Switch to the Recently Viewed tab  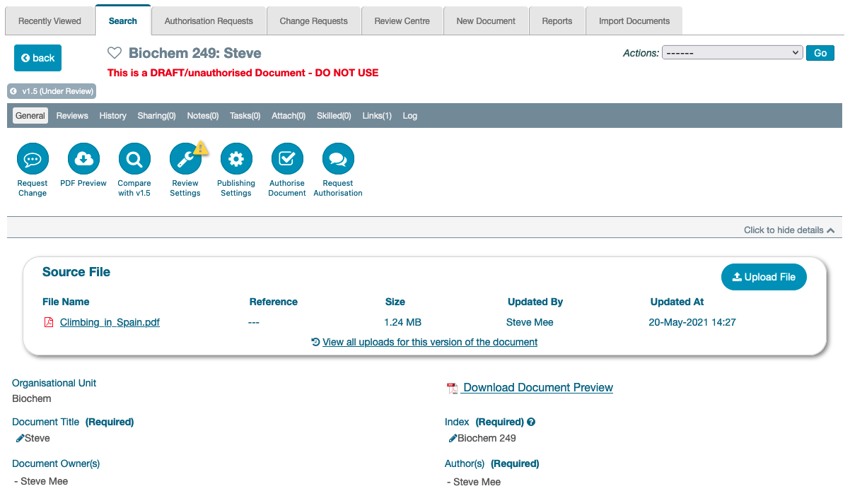tap(50, 21)
